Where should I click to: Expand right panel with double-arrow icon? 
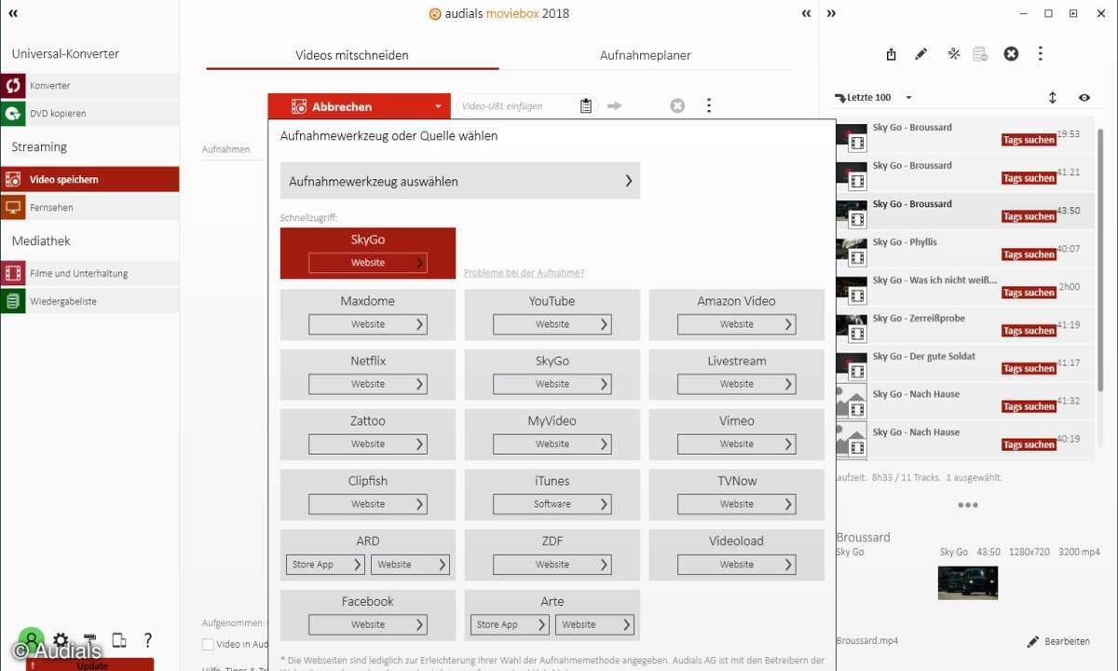(x=831, y=14)
